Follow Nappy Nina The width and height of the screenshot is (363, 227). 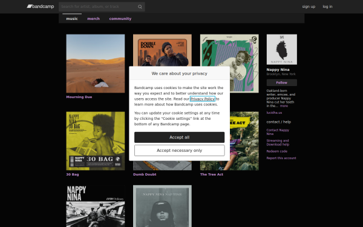click(x=282, y=82)
